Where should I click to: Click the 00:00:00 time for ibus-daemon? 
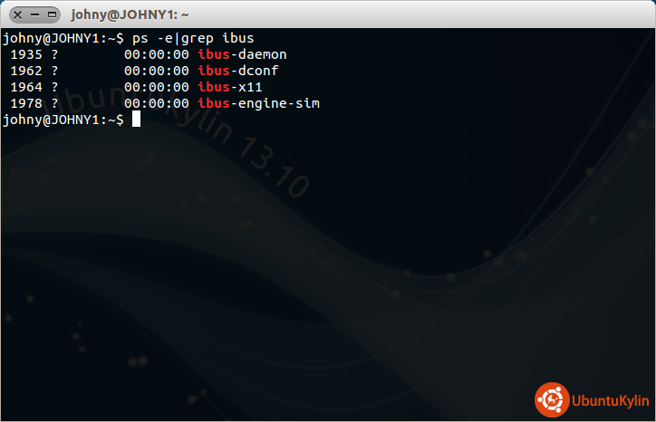coord(156,54)
